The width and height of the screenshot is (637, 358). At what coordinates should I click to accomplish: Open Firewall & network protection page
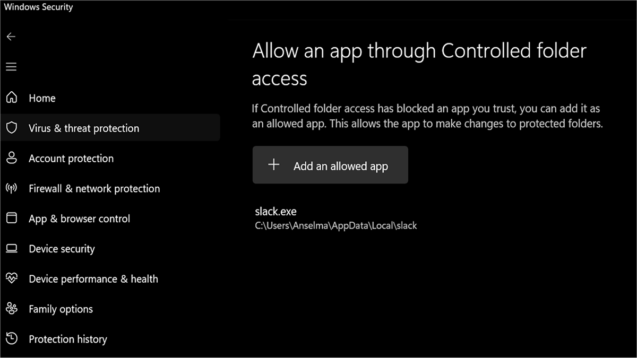click(x=94, y=189)
